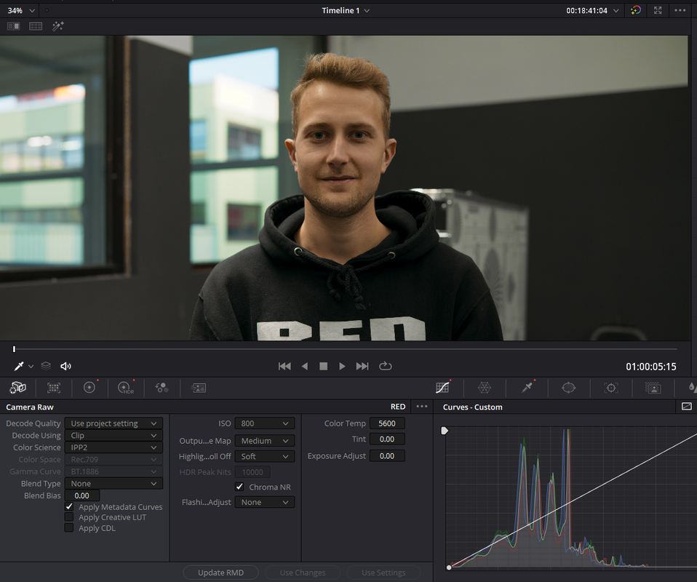This screenshot has width=697, height=582.
Task: Open the RGB Mixer palette
Action: tap(162, 388)
